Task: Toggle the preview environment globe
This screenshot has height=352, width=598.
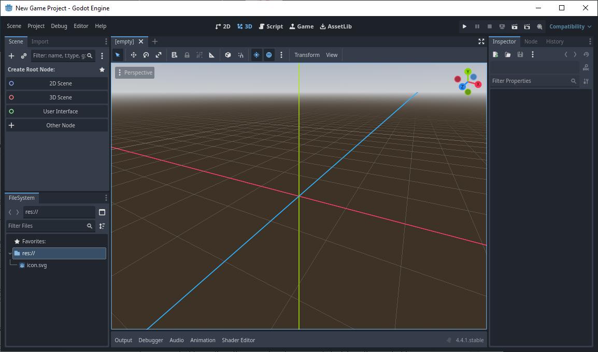Action: click(269, 55)
